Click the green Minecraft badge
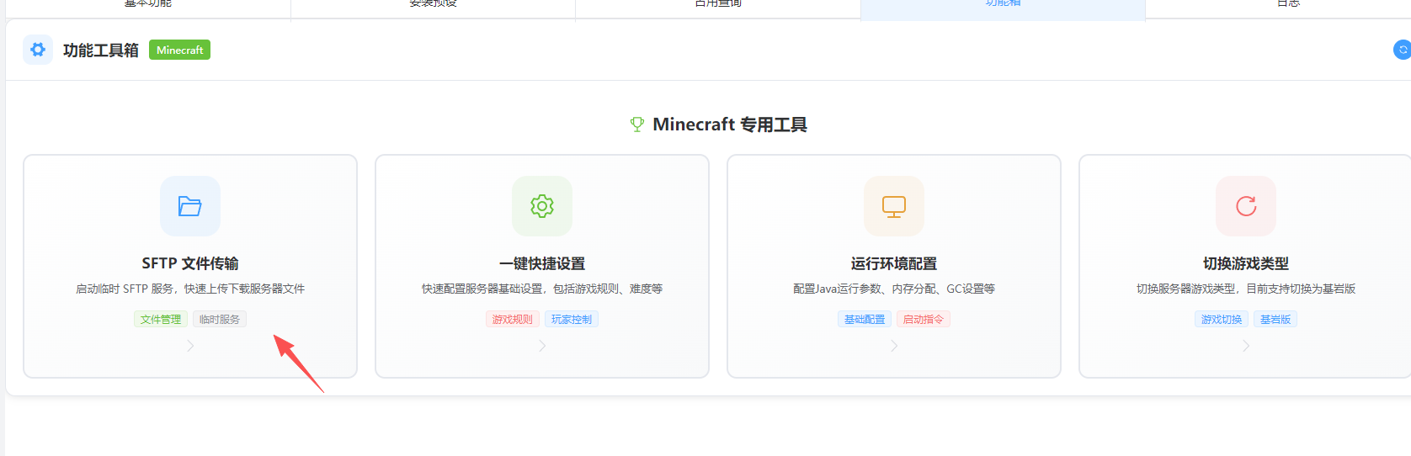This screenshot has height=456, width=1411. [x=179, y=50]
